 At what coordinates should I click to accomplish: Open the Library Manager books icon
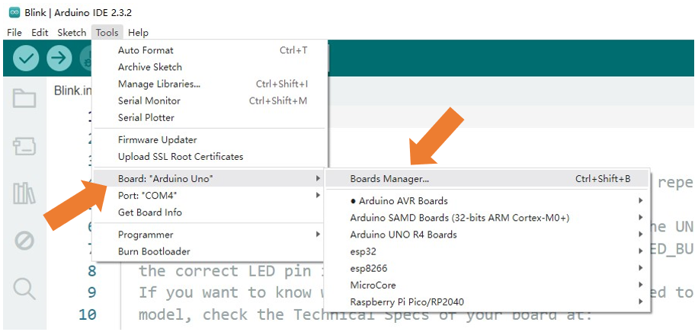[x=24, y=193]
